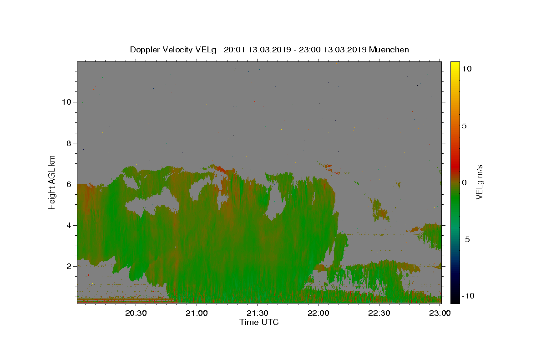This screenshot has height=364, width=546.
Task: Click the colorbar value -5 label
Action: point(466,239)
